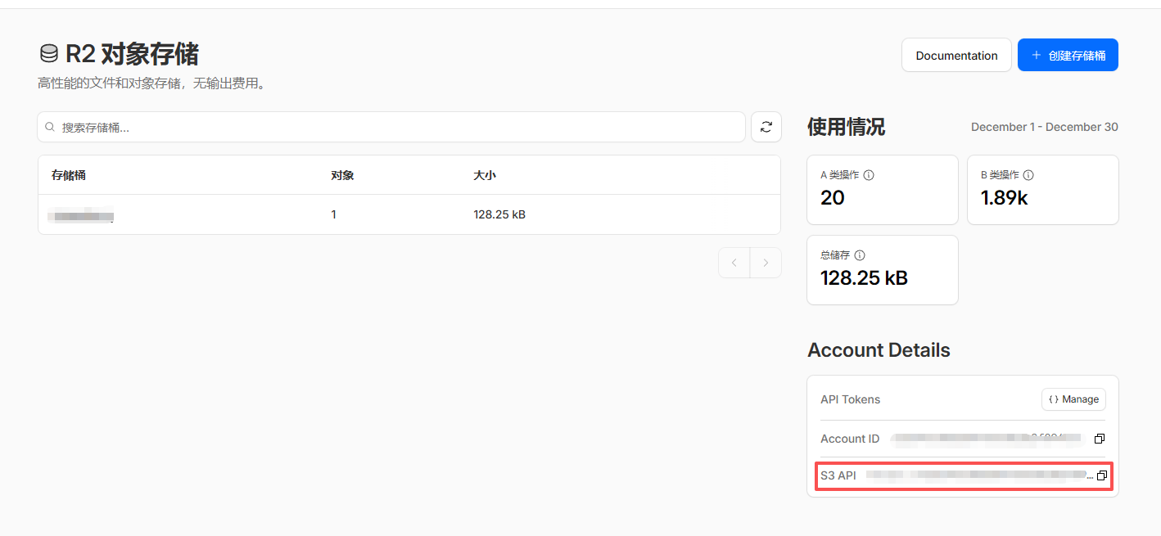
Task: Sort by the 存储桶 column header
Action: pyautogui.click(x=69, y=175)
